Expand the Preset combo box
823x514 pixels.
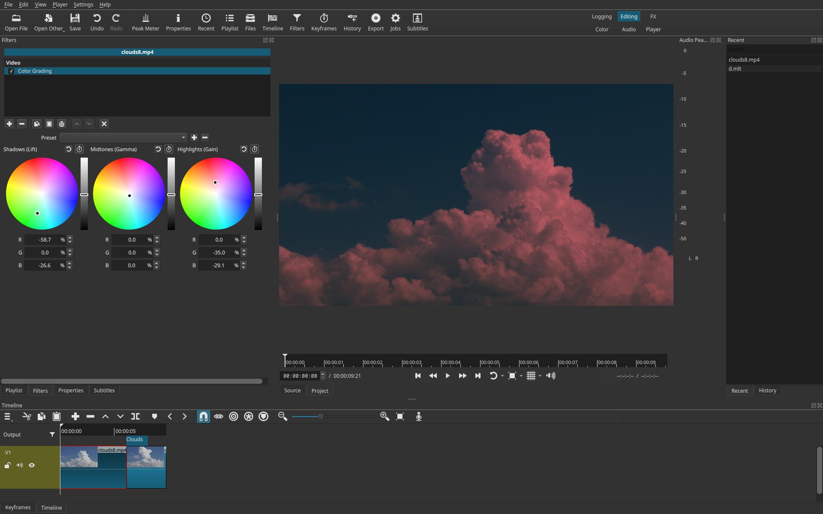123,137
